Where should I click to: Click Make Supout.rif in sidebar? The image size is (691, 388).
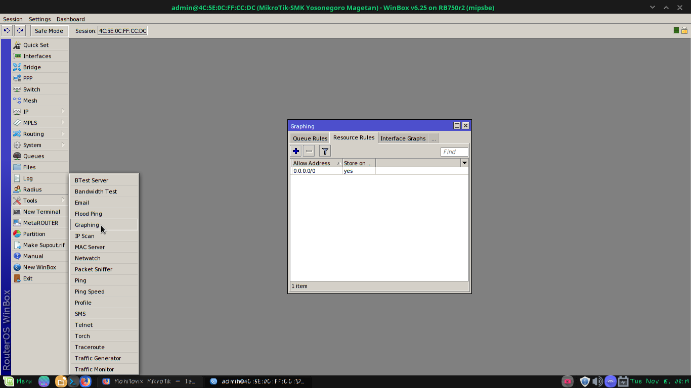pyautogui.click(x=40, y=245)
